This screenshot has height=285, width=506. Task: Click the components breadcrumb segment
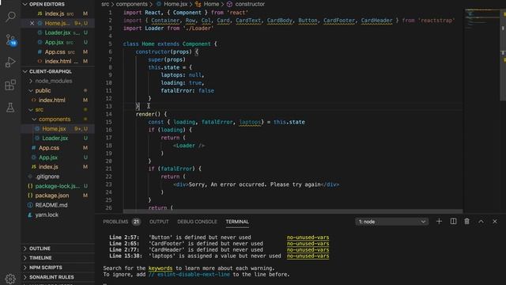click(x=132, y=4)
